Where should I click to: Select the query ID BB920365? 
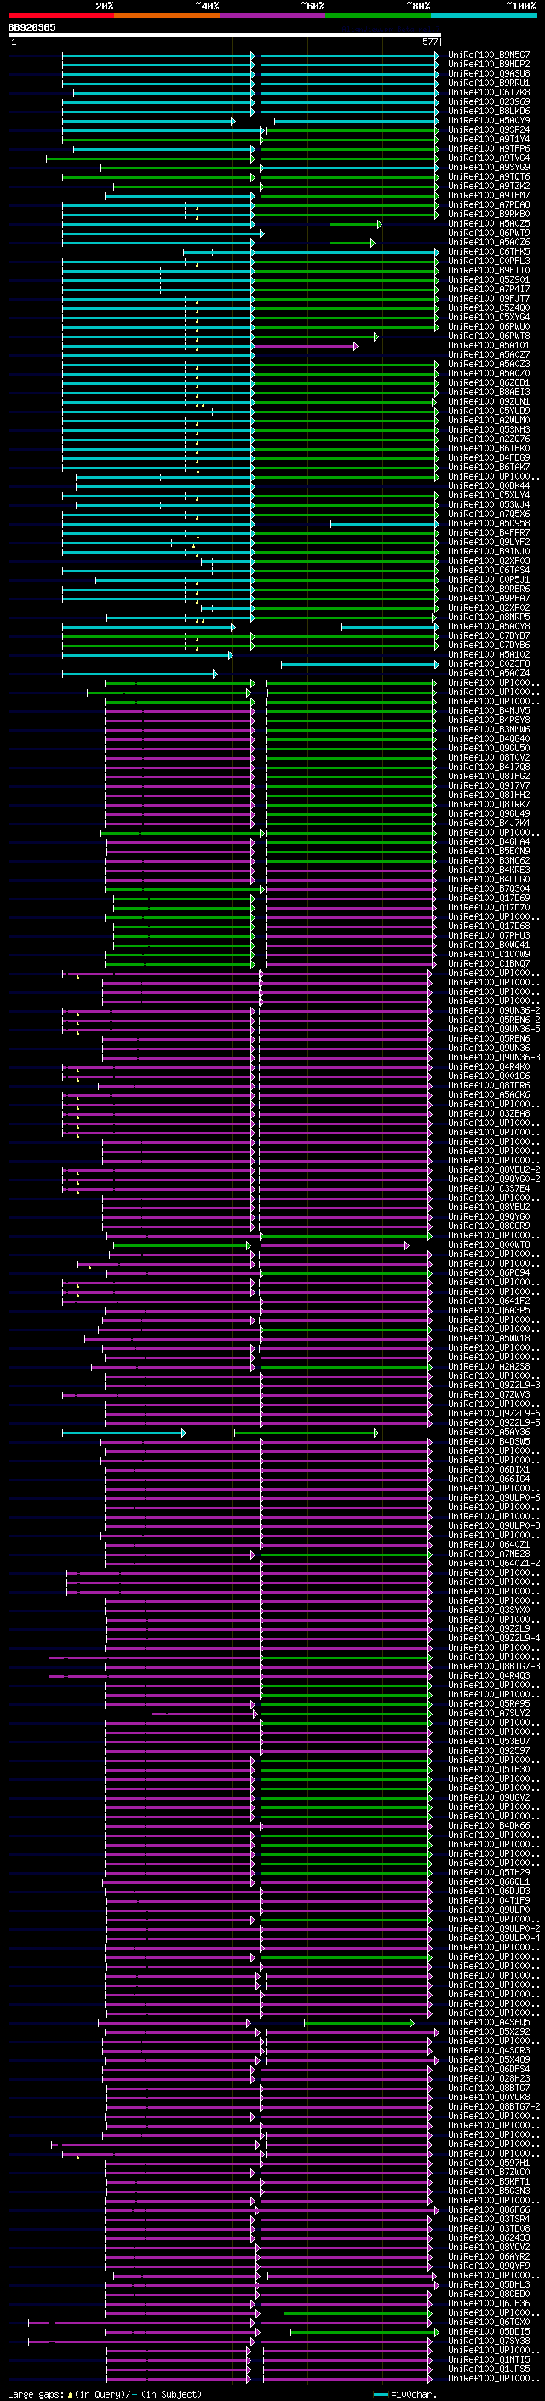[x=32, y=27]
